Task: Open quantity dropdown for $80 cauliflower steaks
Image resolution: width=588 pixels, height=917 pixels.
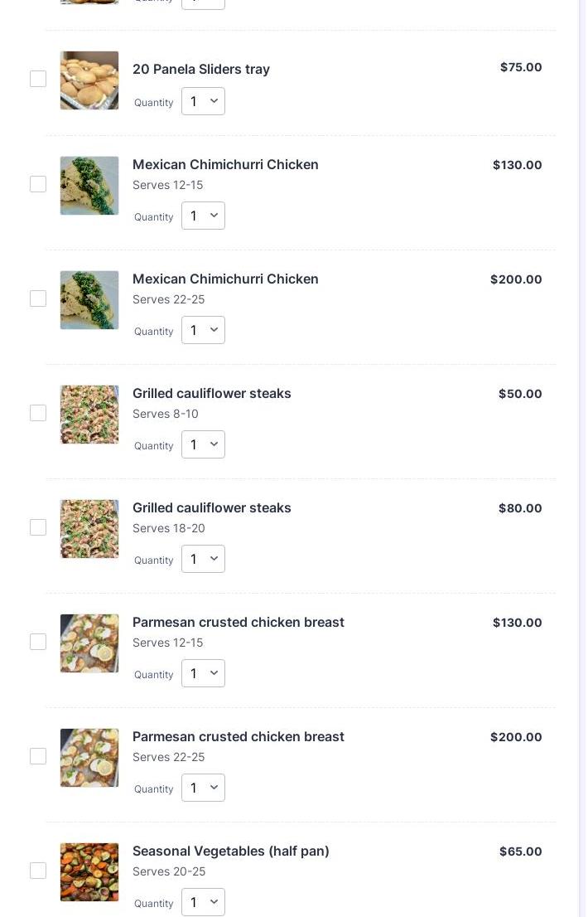Action: click(x=203, y=559)
